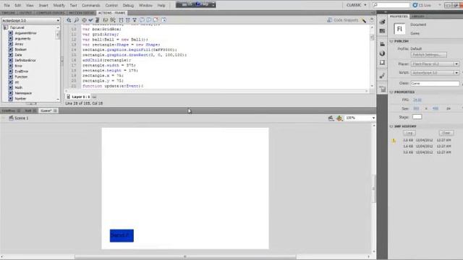This screenshot has height=260, width=463.
Task: Open the Swatches panel icon in collapsed dock
Action: click(382, 31)
